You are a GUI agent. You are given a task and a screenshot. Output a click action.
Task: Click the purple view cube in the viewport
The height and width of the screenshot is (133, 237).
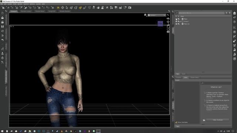point(160,24)
